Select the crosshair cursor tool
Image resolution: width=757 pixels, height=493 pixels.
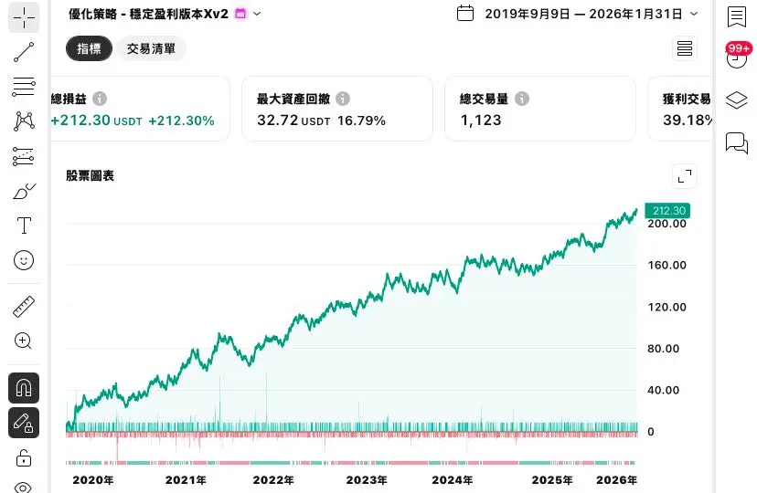pos(24,18)
